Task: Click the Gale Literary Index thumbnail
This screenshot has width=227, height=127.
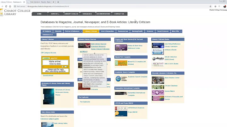Action: point(47,124)
